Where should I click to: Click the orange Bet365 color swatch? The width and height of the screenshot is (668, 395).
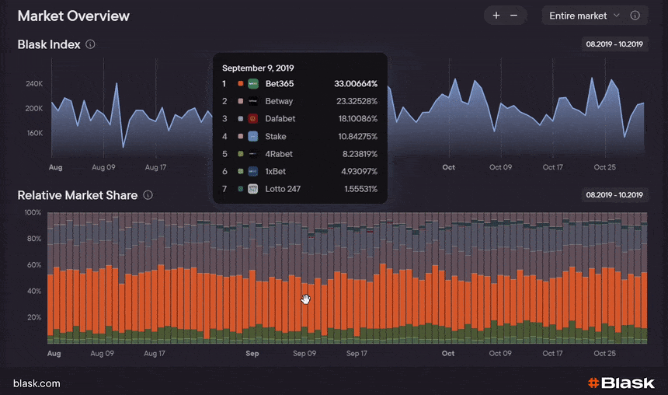pyautogui.click(x=241, y=83)
